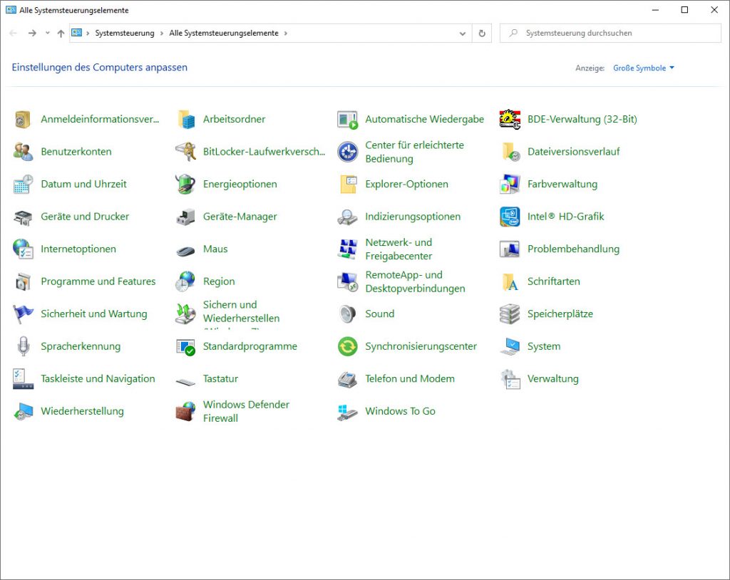Click the BitLocker key icon
730x580 pixels.
pyautogui.click(x=185, y=152)
